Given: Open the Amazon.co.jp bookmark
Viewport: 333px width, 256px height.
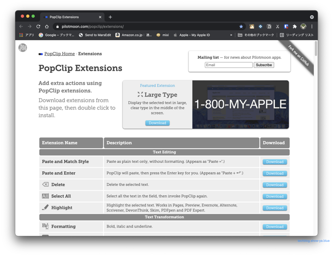Looking at the screenshot, I should tap(134, 35).
